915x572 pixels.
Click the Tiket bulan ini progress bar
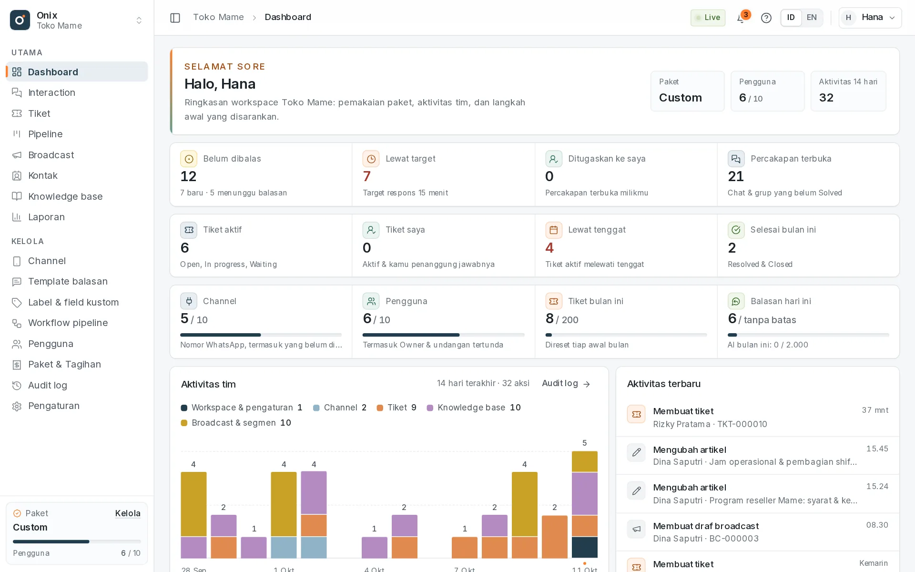tap(626, 335)
